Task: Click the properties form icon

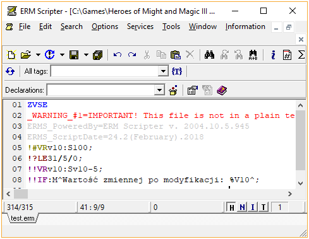Action: (x=192, y=90)
